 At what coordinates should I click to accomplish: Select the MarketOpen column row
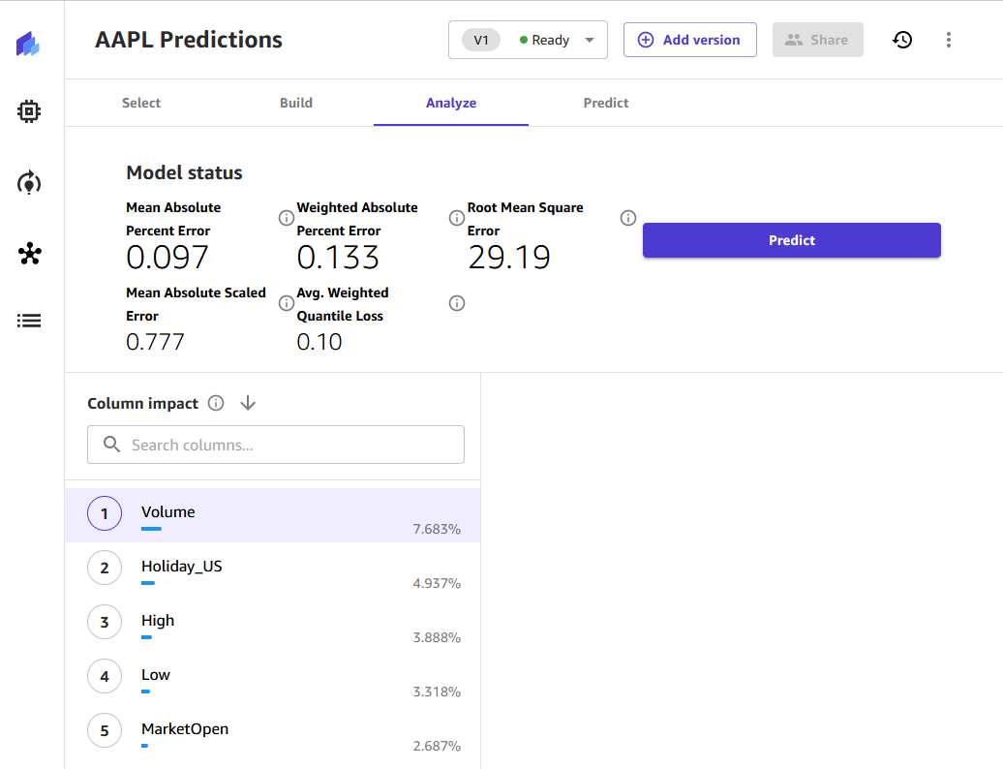click(x=272, y=732)
